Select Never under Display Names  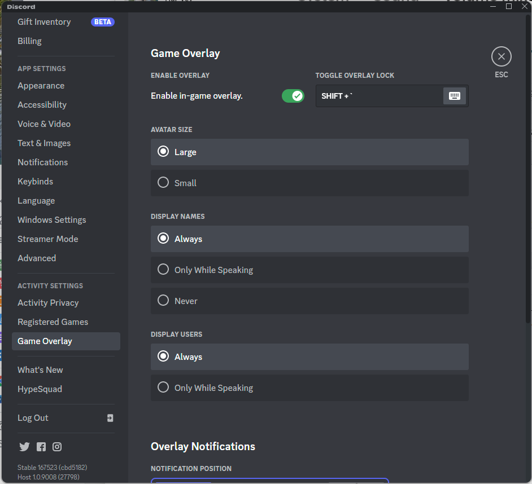coord(309,301)
